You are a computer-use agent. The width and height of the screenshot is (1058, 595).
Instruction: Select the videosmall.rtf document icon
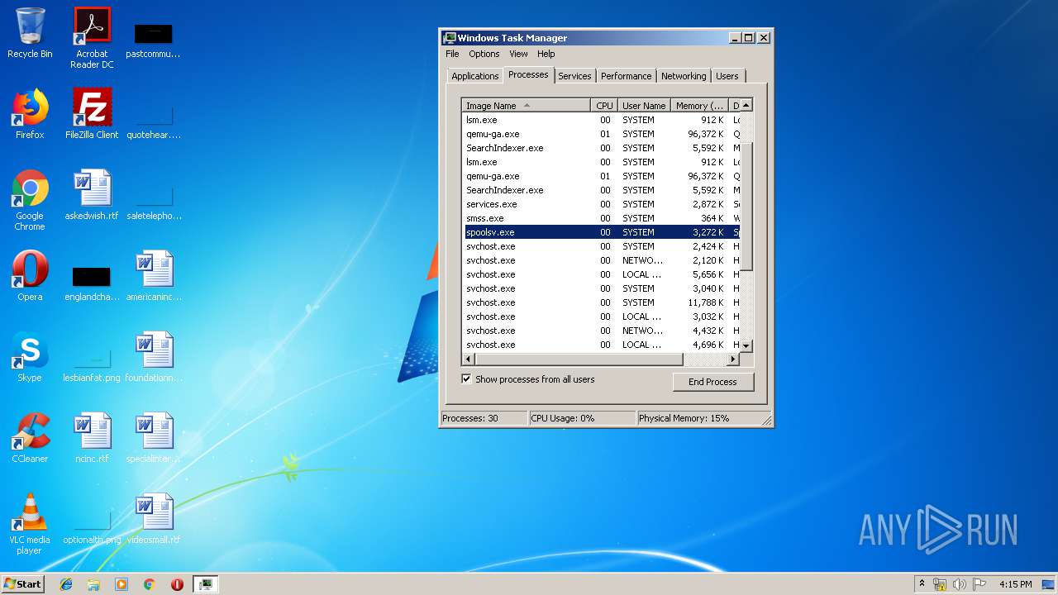[154, 519]
